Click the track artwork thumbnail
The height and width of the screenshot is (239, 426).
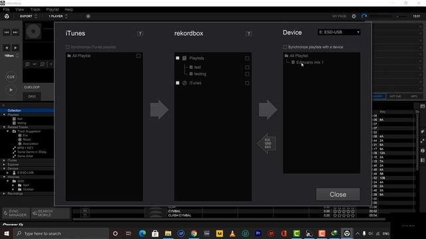(x=33, y=31)
